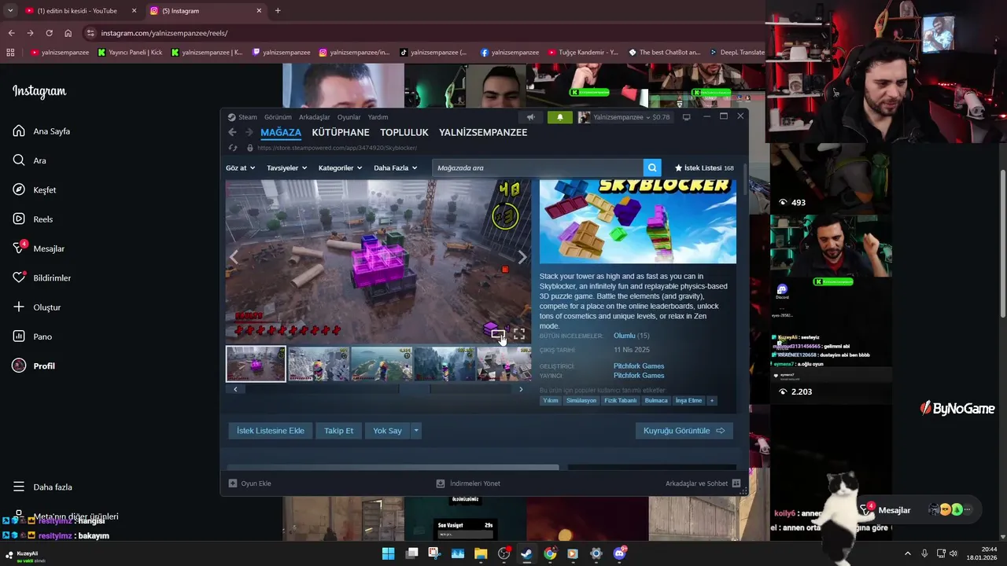Open Steam notifications bell icon

pos(560,117)
